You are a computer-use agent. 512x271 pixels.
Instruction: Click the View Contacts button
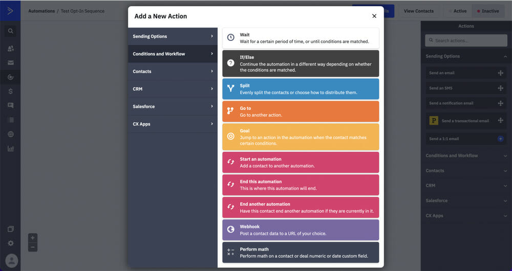coord(418,11)
